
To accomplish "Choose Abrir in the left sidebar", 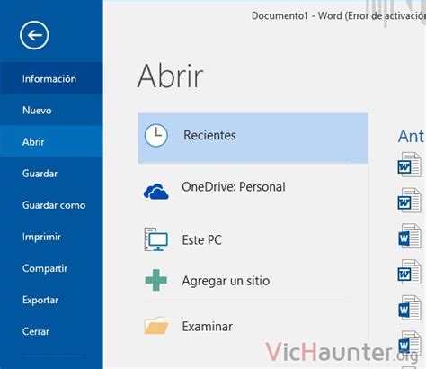I will [51, 141].
